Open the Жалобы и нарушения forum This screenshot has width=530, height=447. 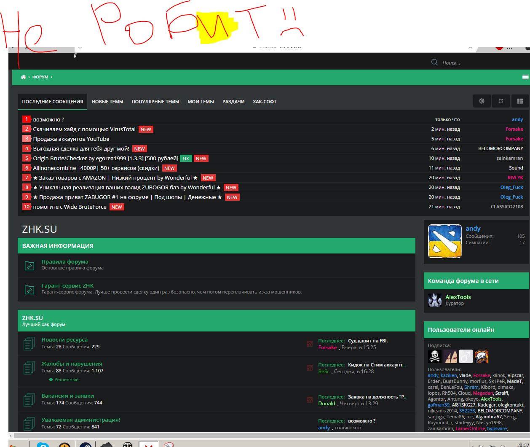coord(72,364)
